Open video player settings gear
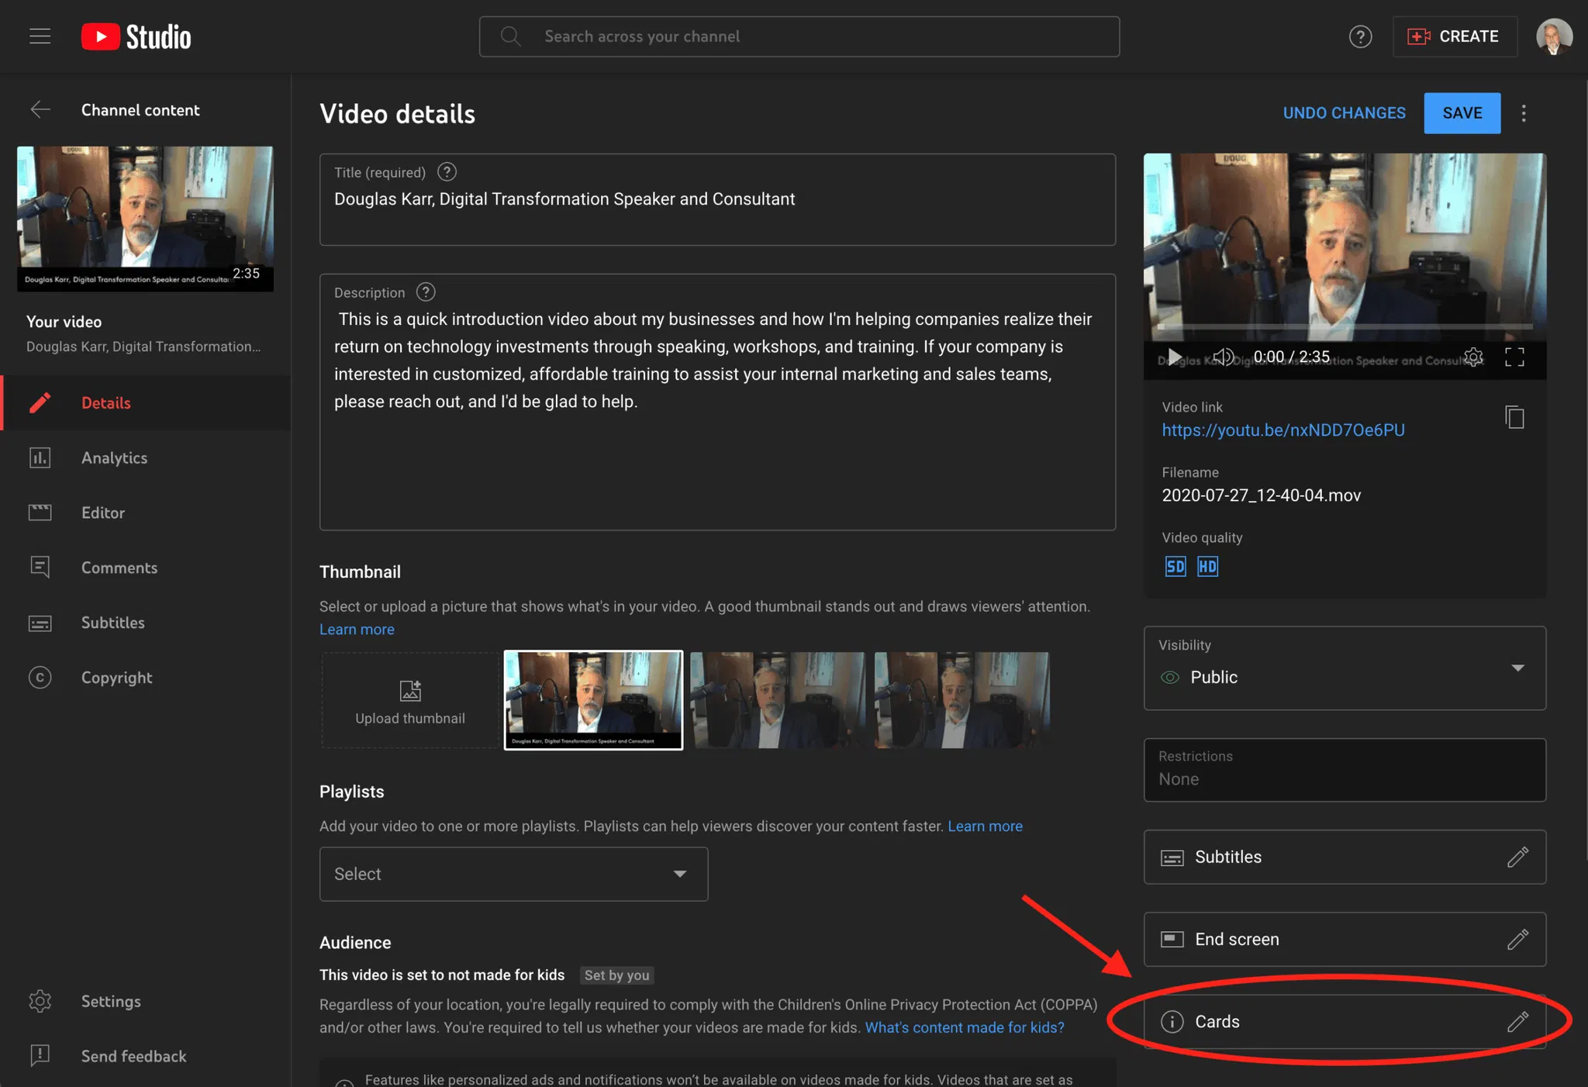 (1473, 357)
